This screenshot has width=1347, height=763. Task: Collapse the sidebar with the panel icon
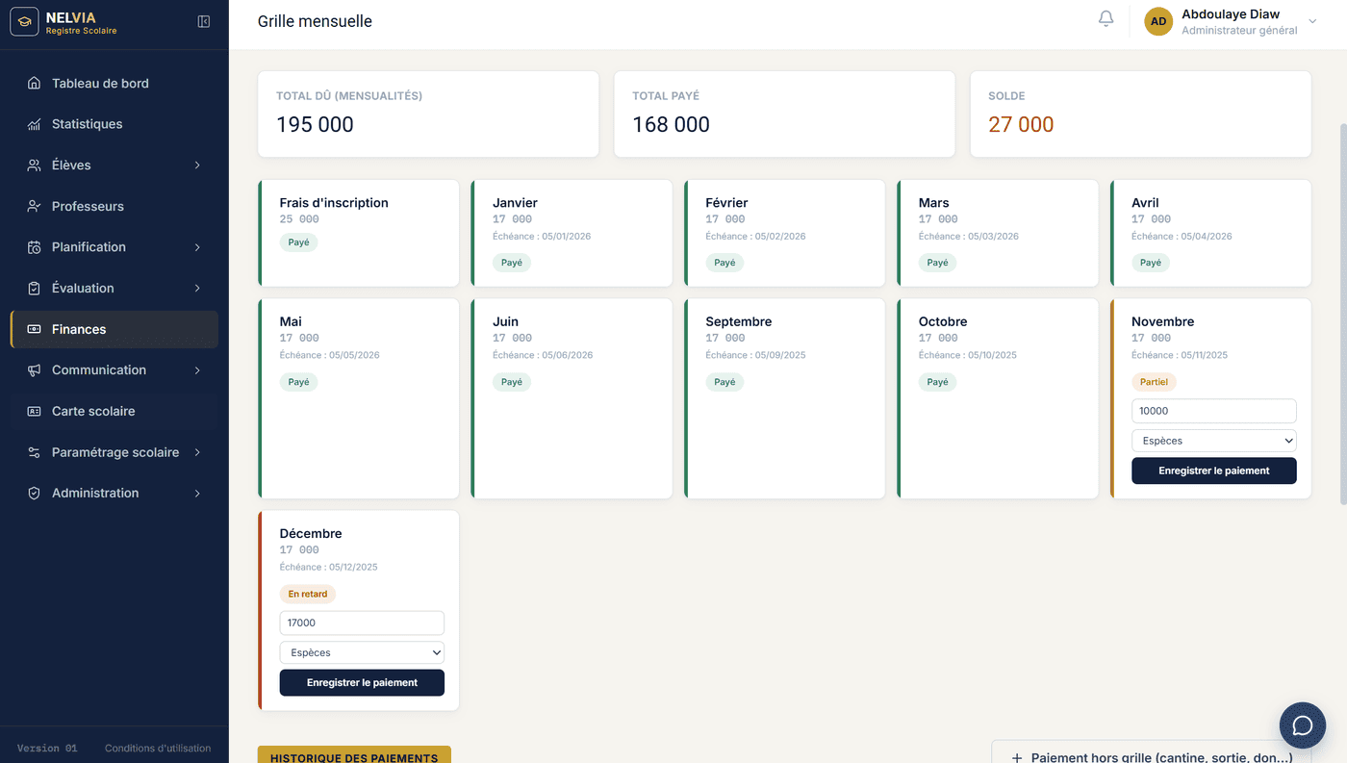click(204, 22)
